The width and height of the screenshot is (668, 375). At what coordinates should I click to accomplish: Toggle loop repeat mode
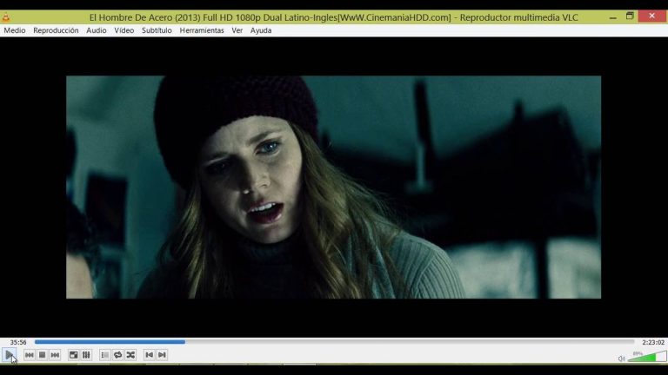tap(118, 354)
